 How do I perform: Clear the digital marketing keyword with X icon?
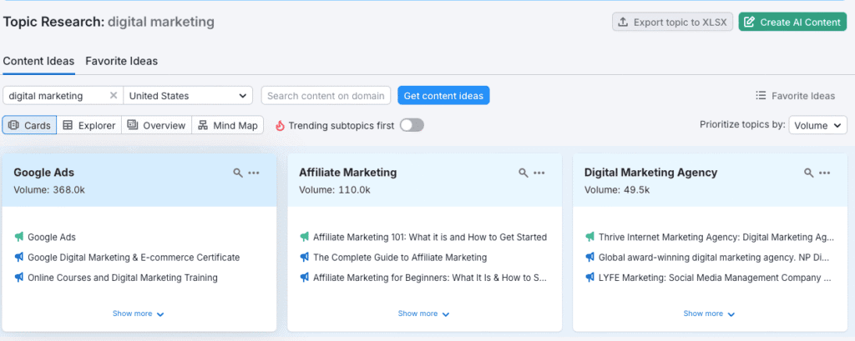pyautogui.click(x=114, y=96)
